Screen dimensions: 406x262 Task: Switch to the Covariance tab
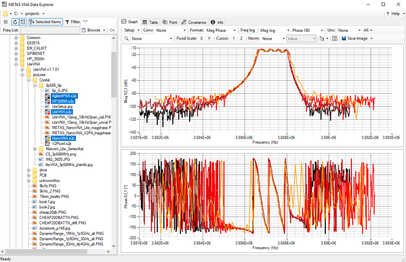pyautogui.click(x=194, y=22)
